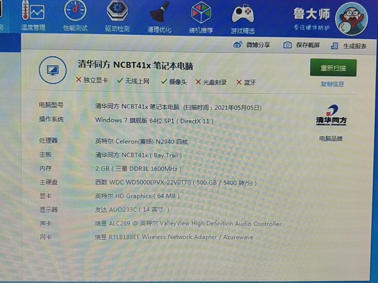Click the 电脑品牌 label

pyautogui.click(x=331, y=139)
